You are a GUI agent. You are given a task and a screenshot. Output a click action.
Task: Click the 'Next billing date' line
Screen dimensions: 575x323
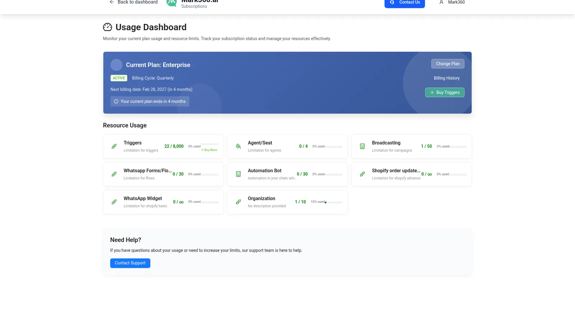[x=151, y=90]
